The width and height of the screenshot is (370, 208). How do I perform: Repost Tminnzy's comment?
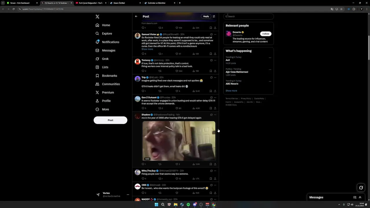pyautogui.click(x=160, y=71)
